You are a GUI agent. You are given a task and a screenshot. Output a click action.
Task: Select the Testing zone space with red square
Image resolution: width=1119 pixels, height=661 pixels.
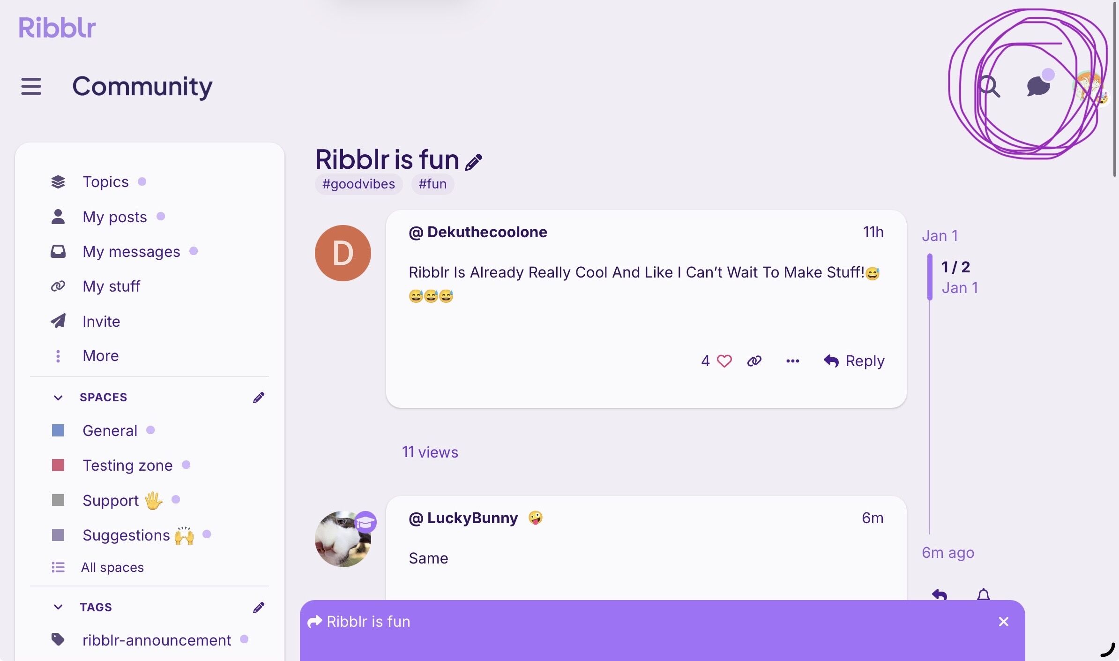coord(127,466)
